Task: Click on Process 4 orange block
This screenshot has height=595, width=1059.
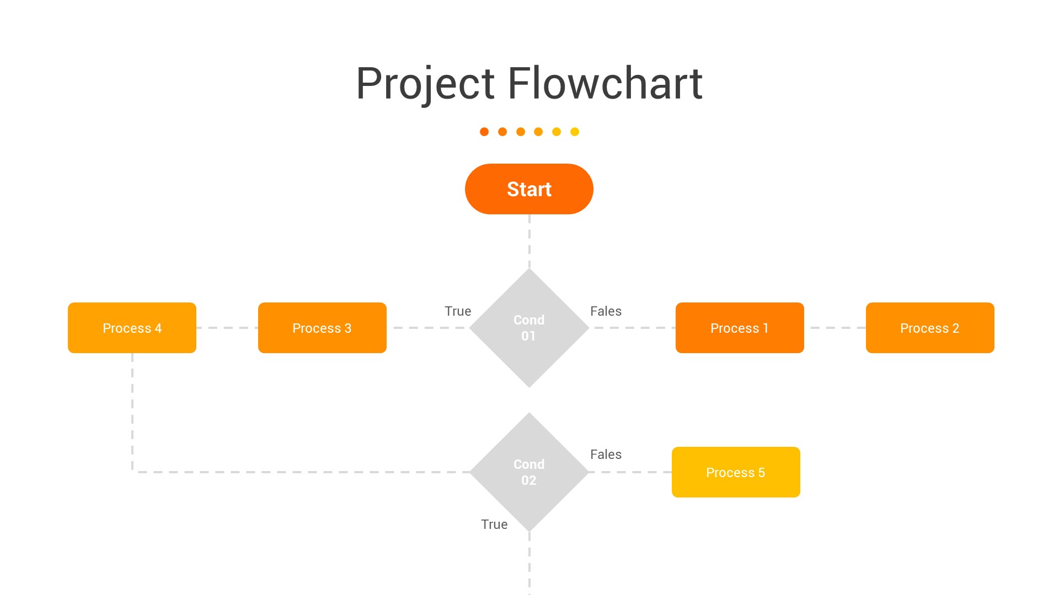Action: [133, 327]
